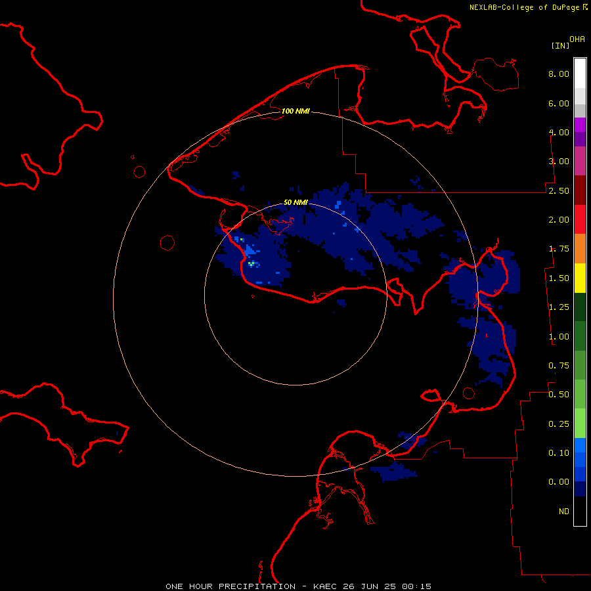Select the 0.10 legend value
The height and width of the screenshot is (591, 591).
pos(559,453)
